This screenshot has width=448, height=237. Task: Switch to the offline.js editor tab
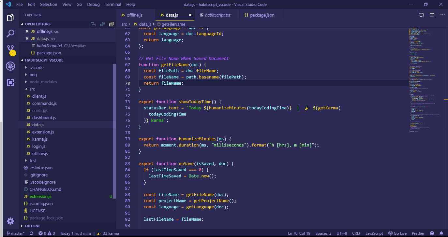[x=136, y=15]
